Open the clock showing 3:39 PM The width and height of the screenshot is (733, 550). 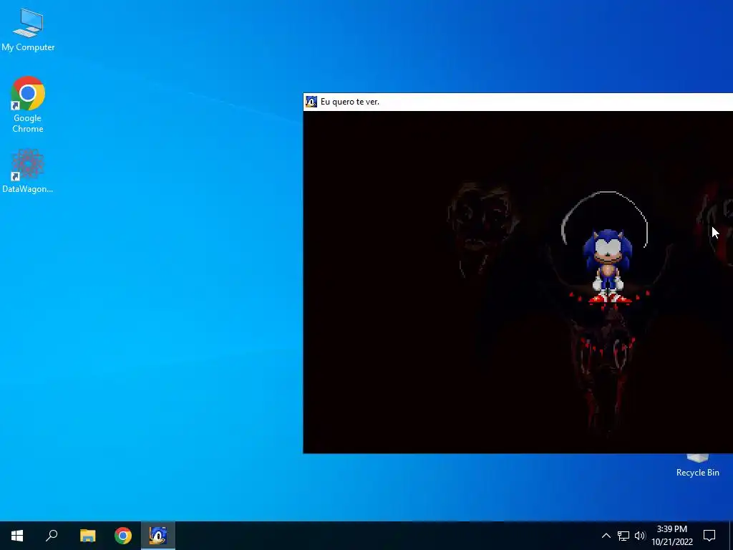pos(671,536)
